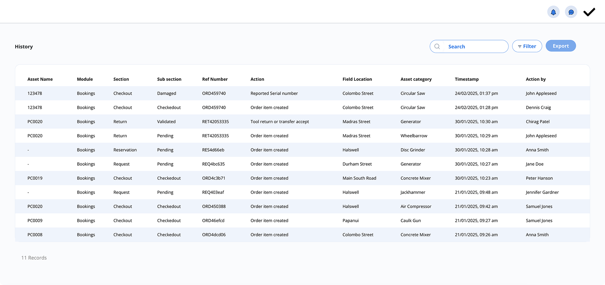Click ref number ORD4dcd06

coord(214,235)
